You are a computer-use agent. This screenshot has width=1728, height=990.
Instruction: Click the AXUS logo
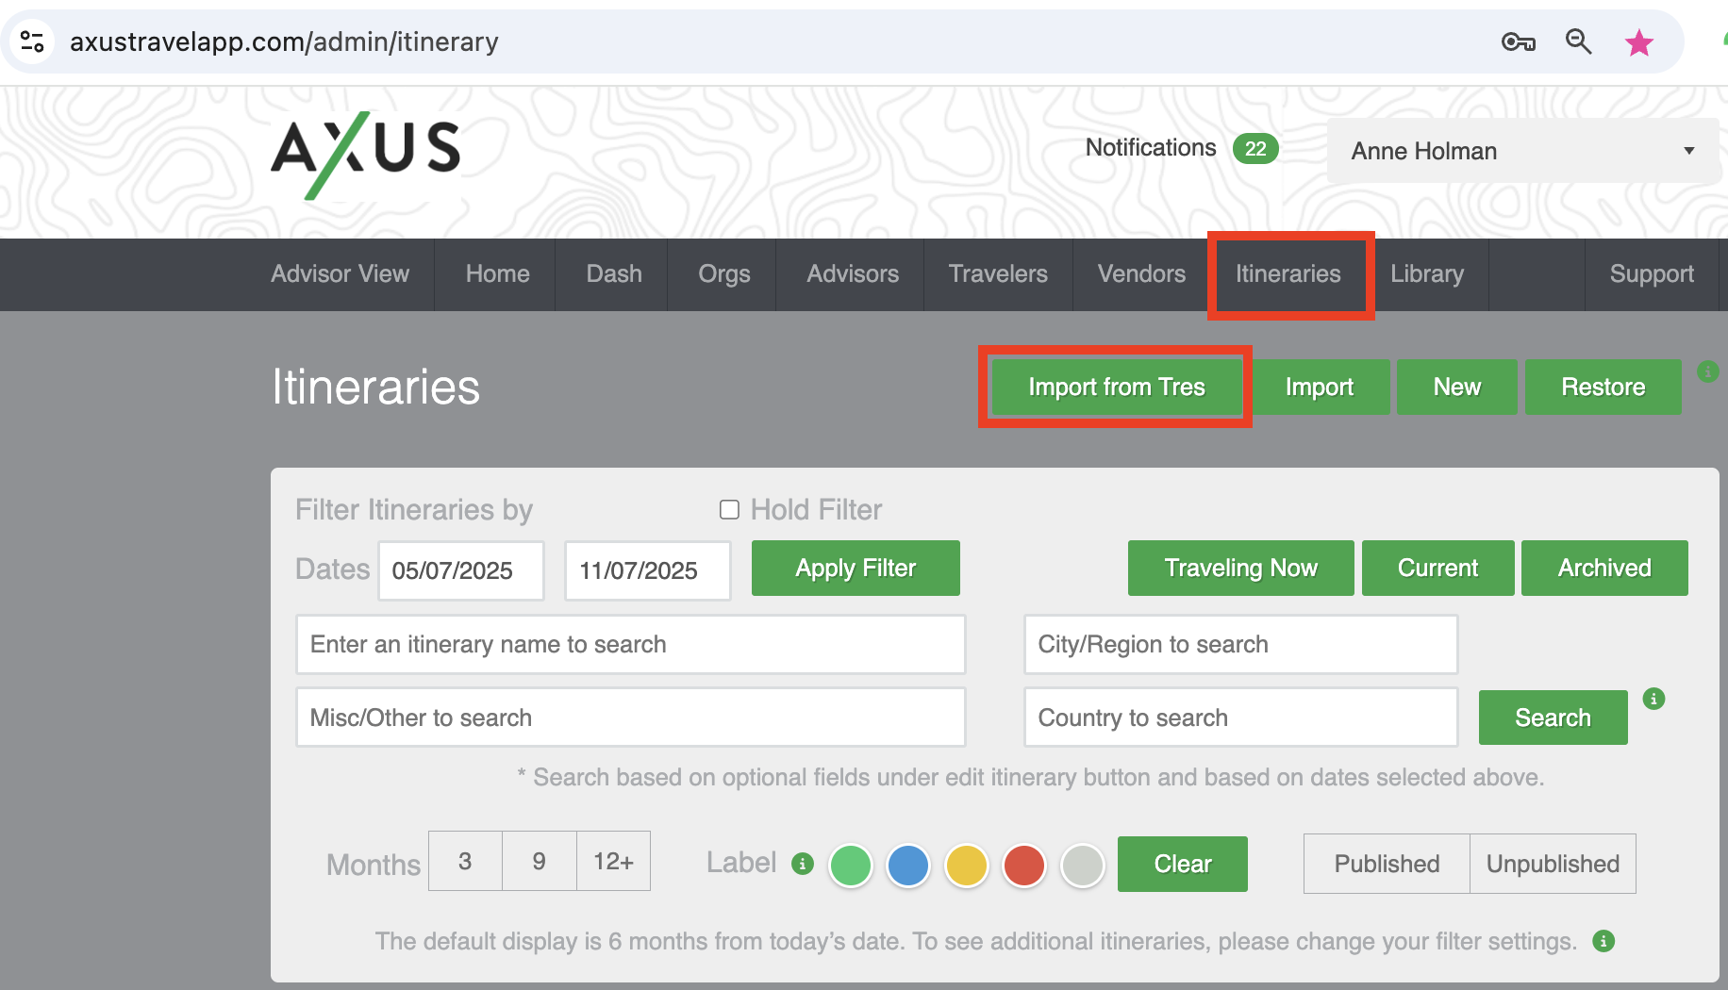point(365,156)
